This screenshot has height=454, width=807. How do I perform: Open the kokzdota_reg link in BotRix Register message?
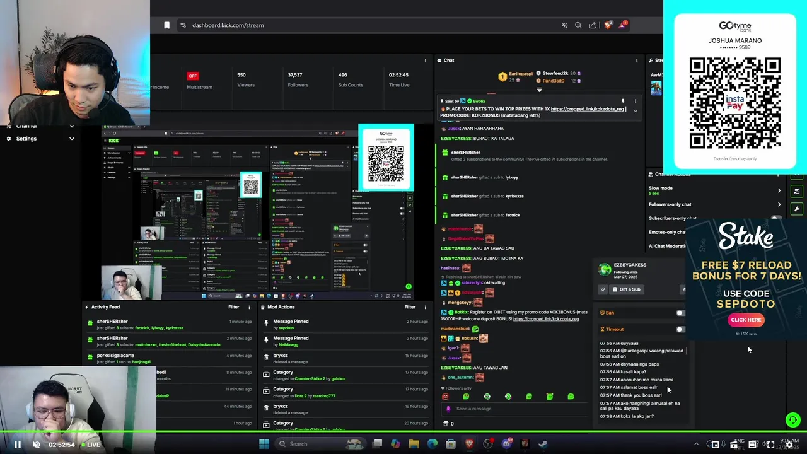click(546, 319)
